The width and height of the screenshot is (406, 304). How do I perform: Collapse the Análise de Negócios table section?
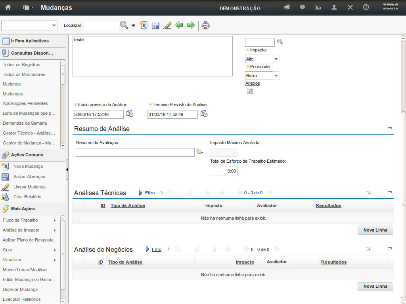click(389, 248)
